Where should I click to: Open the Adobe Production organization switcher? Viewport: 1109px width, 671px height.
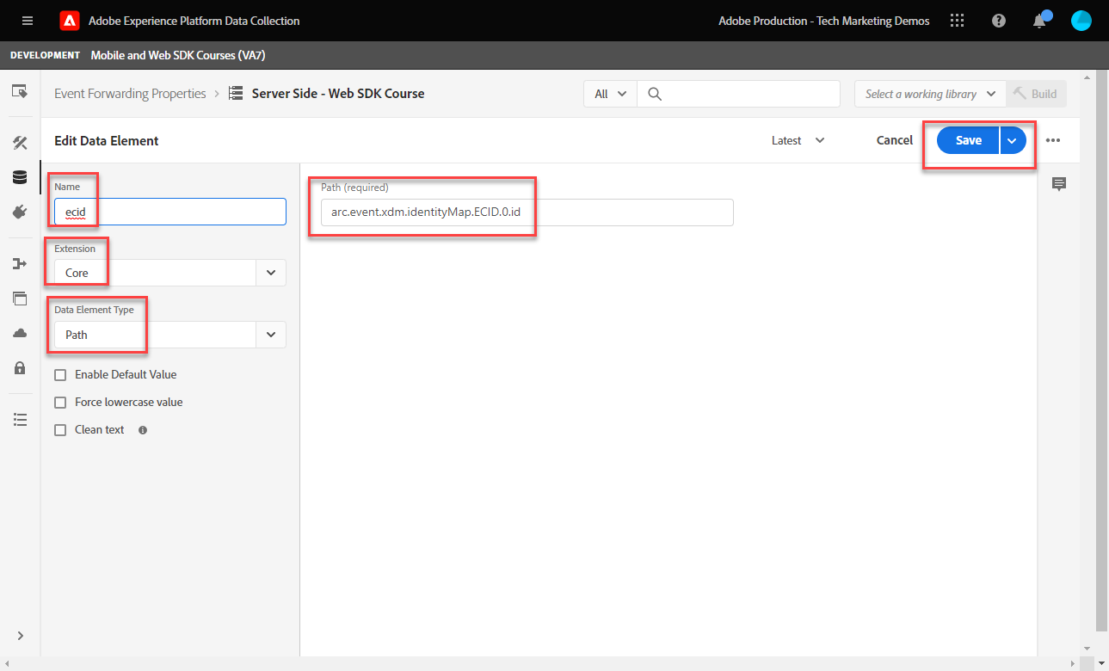(824, 21)
